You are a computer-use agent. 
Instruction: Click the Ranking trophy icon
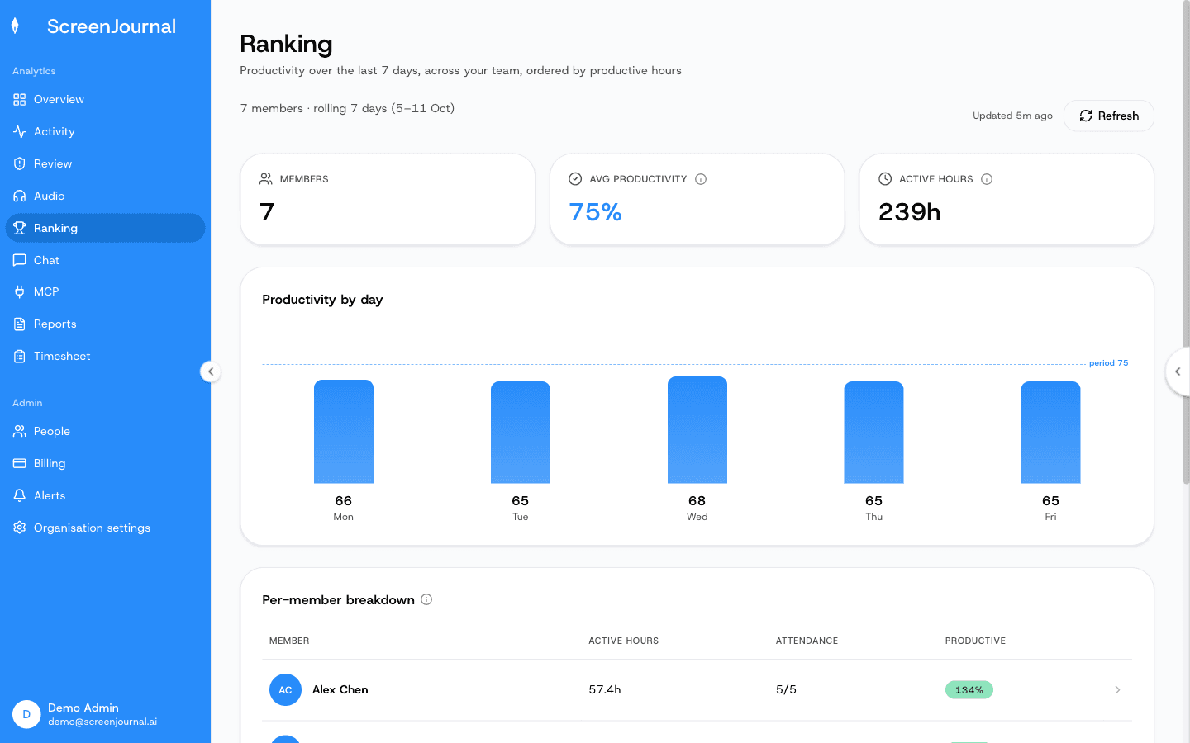[20, 228]
